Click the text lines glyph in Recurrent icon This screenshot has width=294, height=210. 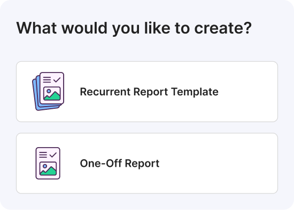point(47,80)
